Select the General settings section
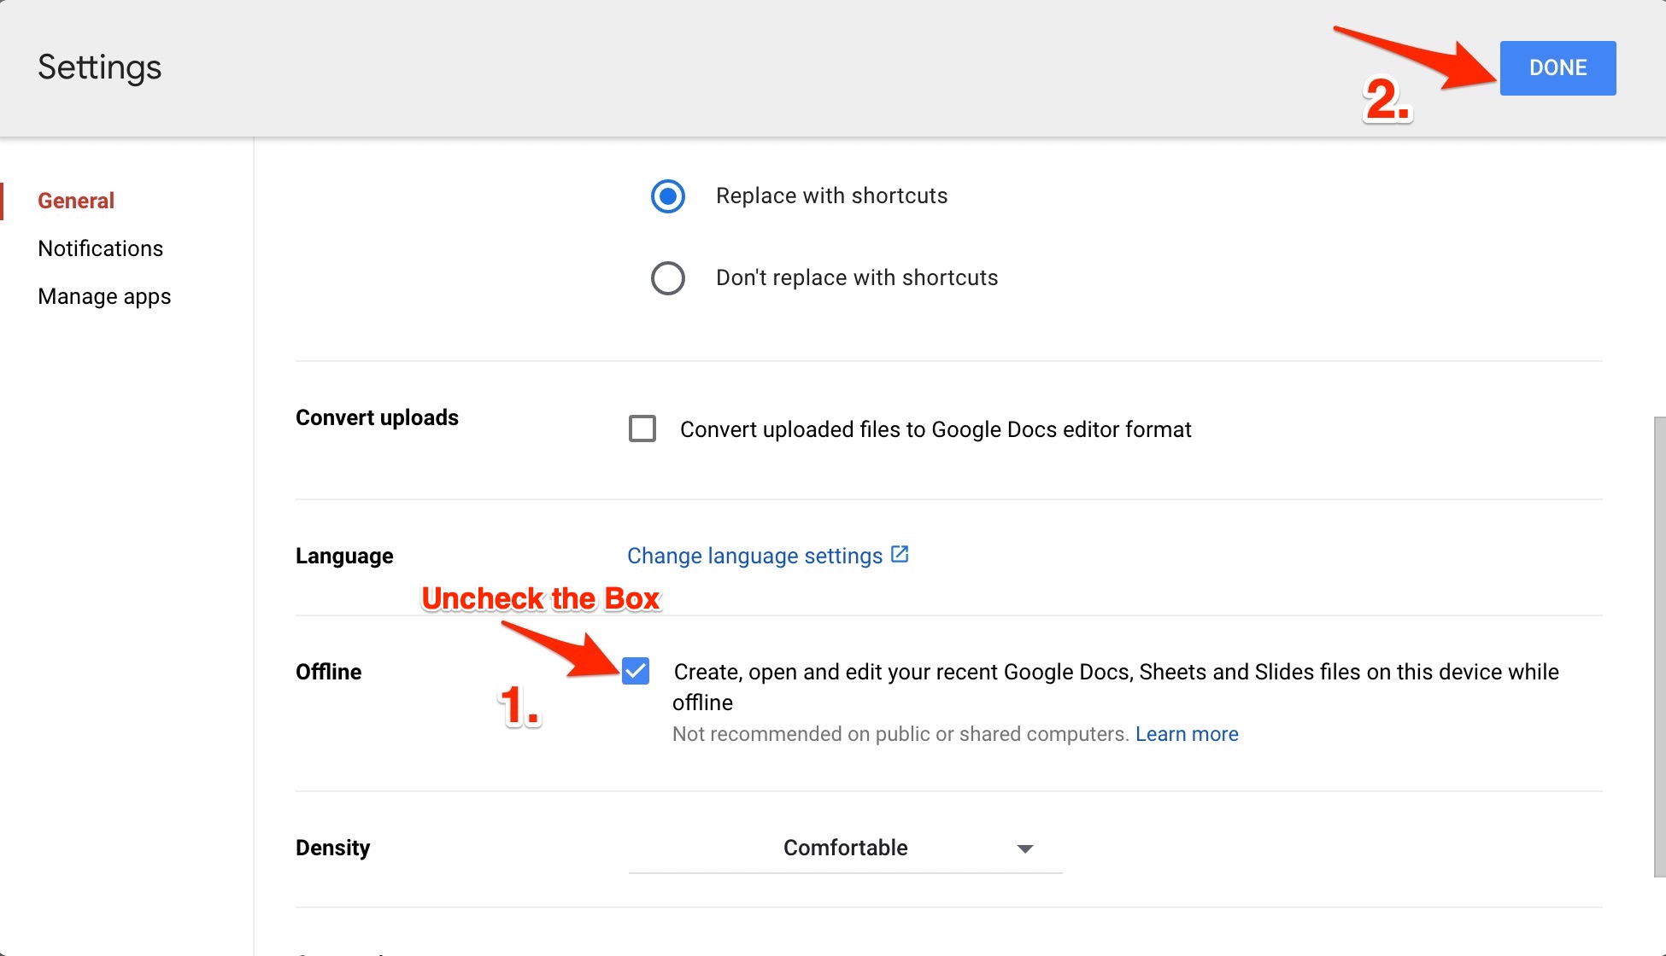The height and width of the screenshot is (956, 1666). [x=75, y=201]
